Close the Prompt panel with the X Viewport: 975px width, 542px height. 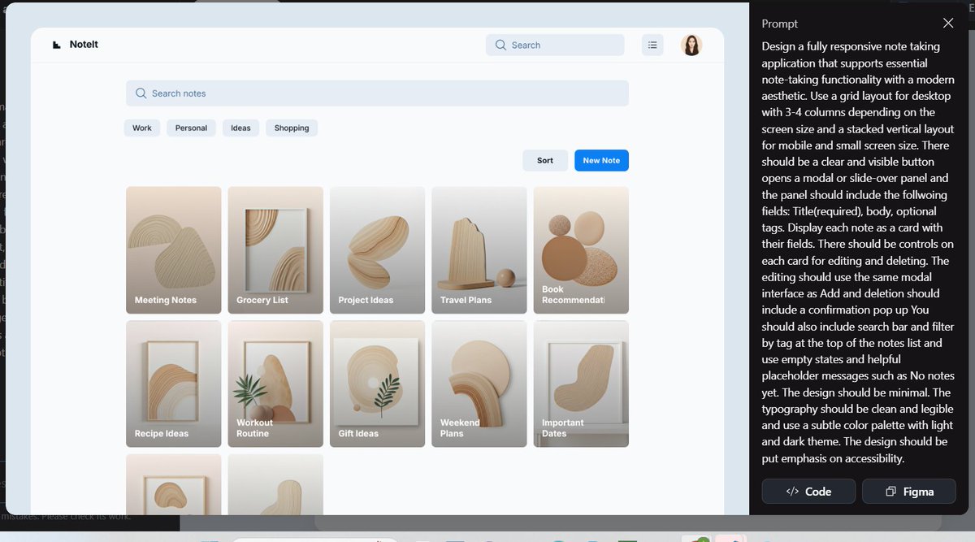(948, 23)
